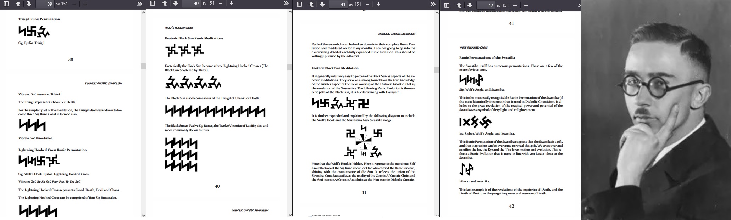The width and height of the screenshot is (731, 220).
Task: Click the 'Eihwaz and Swastika.' caption
Action: pyautogui.click(x=475, y=181)
